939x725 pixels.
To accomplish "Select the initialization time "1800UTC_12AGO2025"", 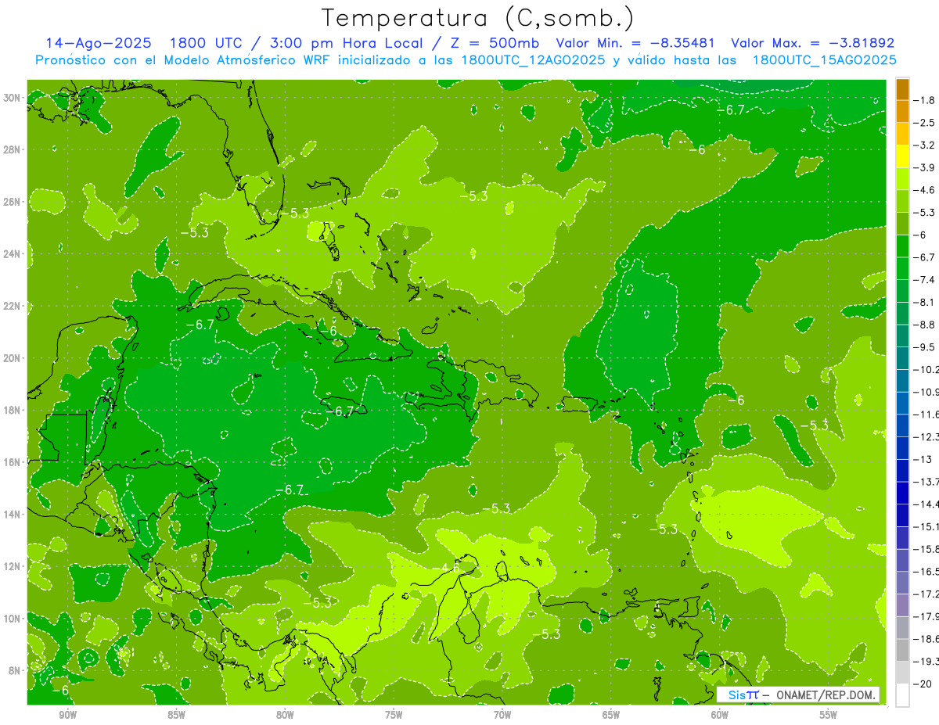I will [533, 60].
